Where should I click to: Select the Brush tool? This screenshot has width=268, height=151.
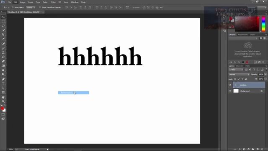tap(3, 48)
